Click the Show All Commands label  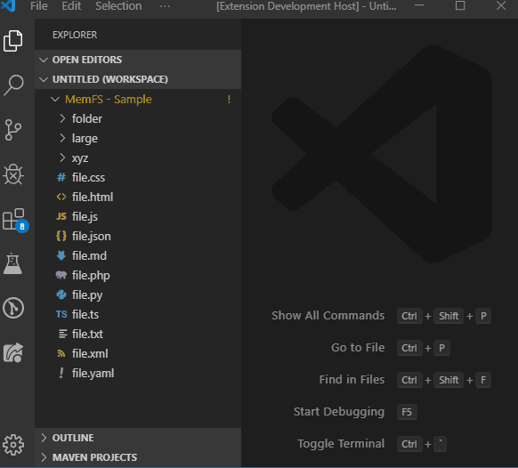tap(328, 316)
